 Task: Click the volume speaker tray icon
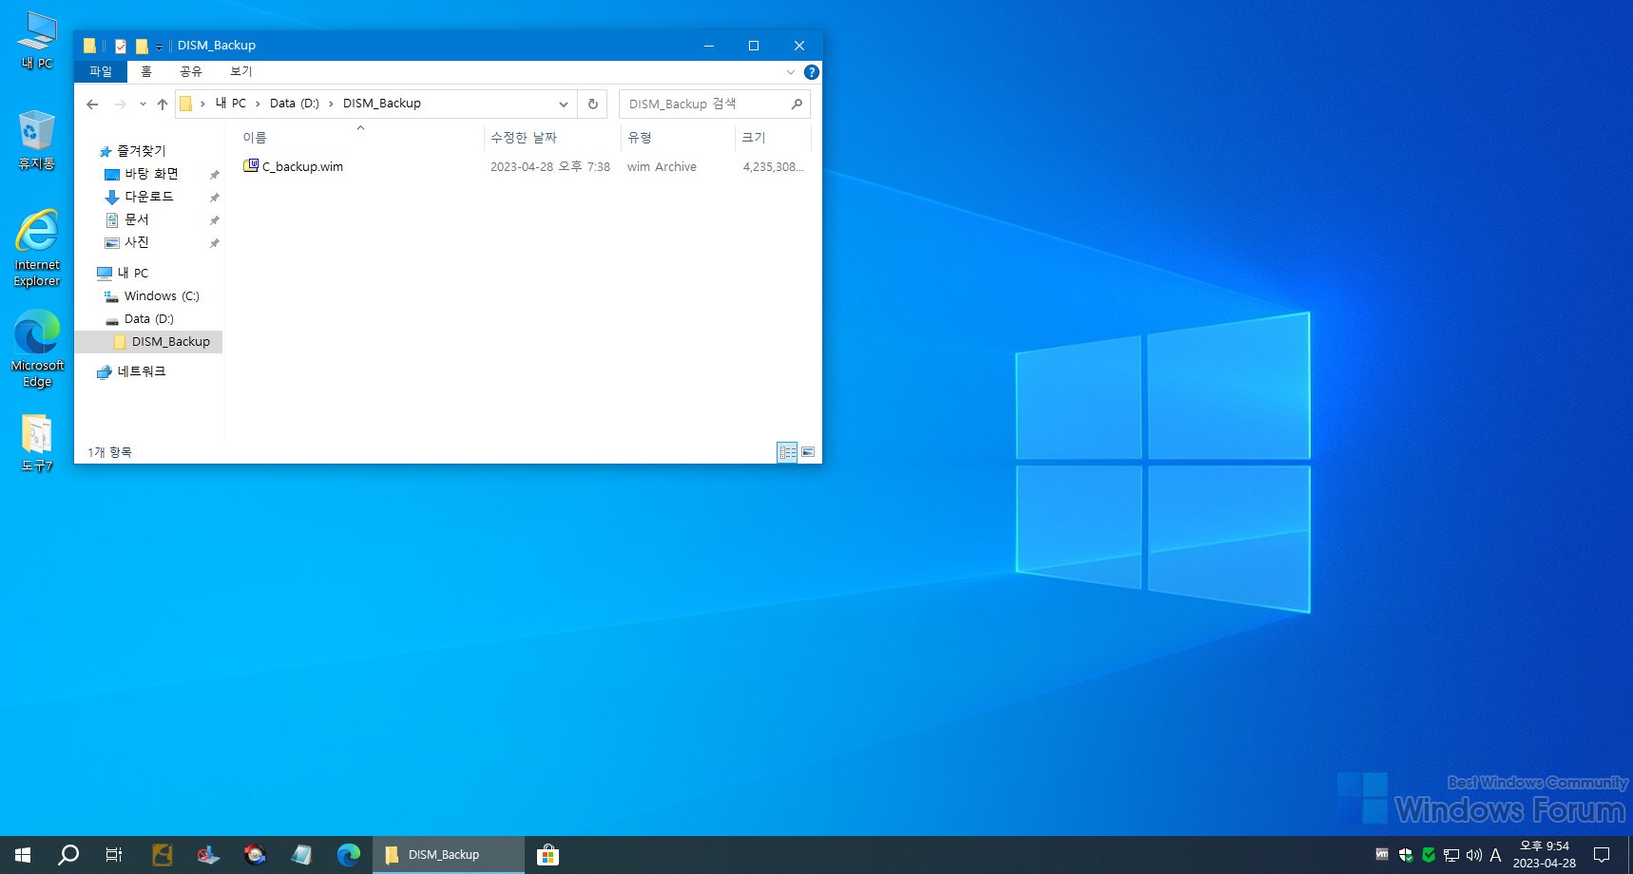pos(1473,855)
